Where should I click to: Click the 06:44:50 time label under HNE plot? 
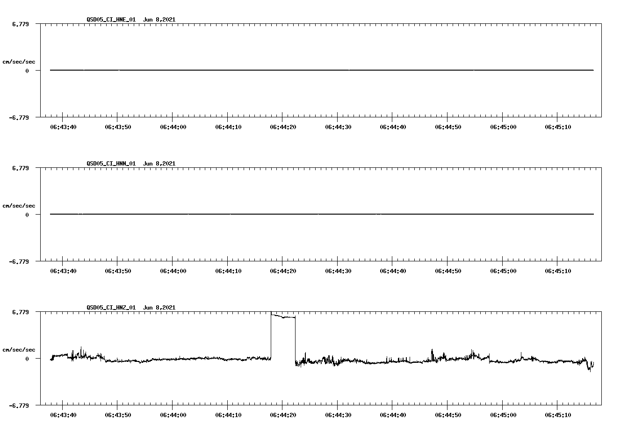448,127
